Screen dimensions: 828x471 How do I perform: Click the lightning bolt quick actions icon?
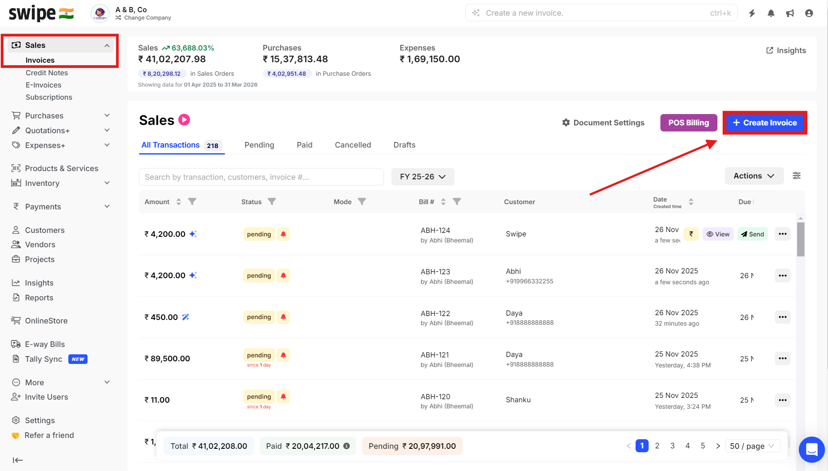click(752, 13)
